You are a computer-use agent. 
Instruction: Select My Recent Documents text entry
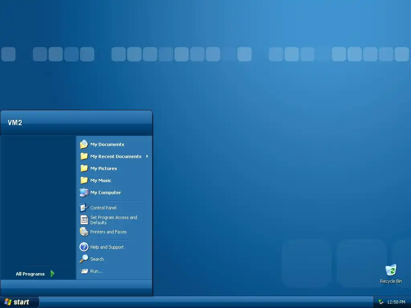116,156
